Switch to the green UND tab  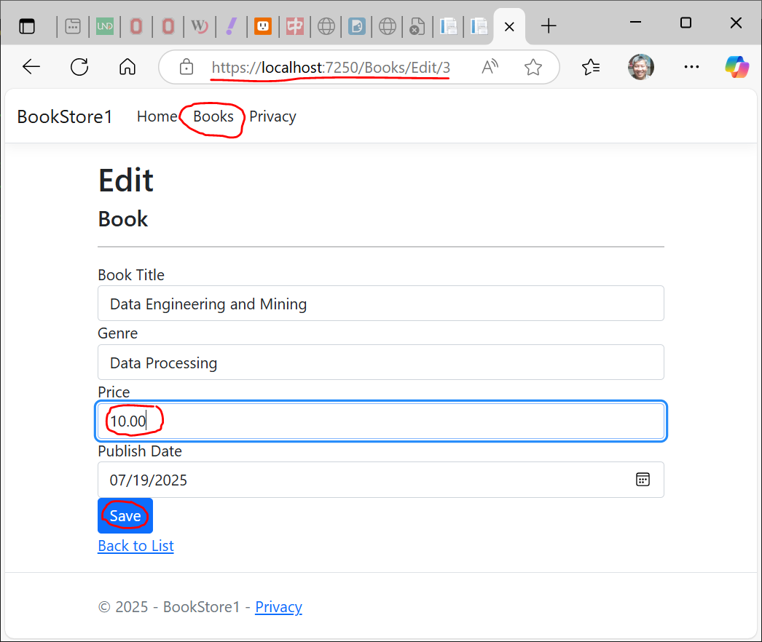[104, 26]
